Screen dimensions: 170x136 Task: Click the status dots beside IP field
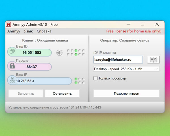coord(79,81)
